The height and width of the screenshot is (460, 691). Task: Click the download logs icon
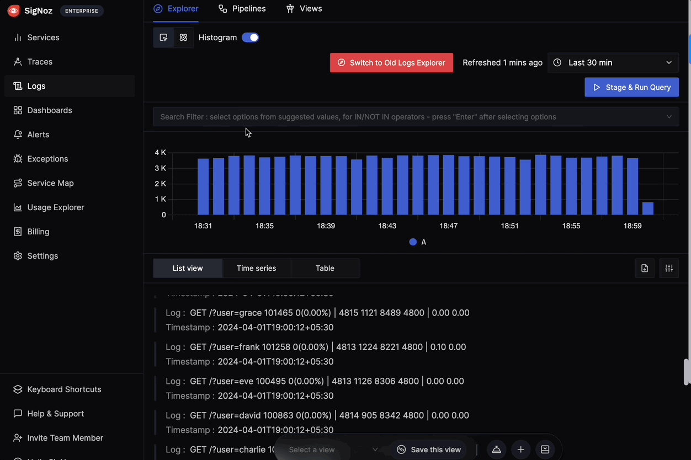[x=645, y=268]
